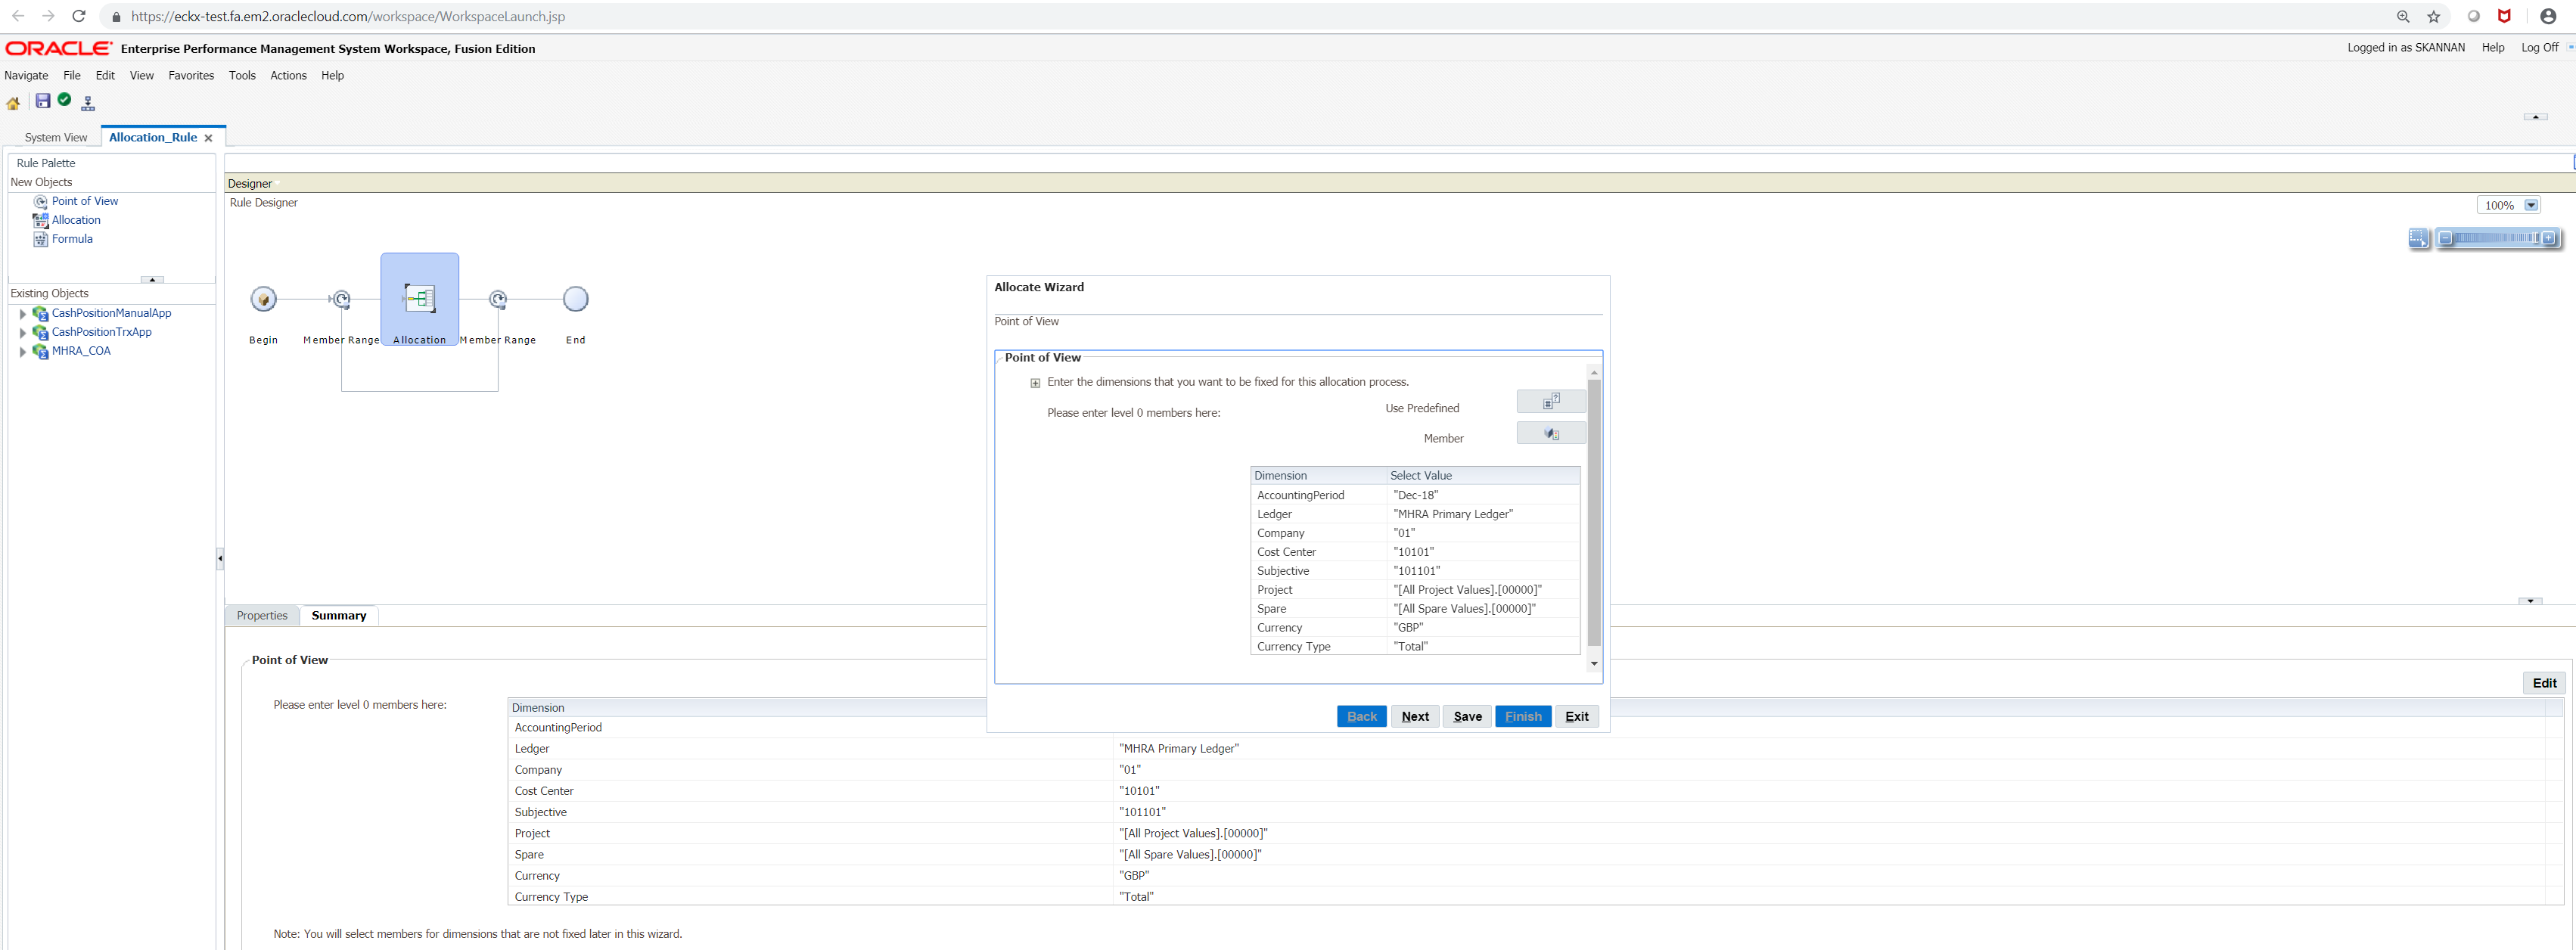Screen dimensions: 2576x950
Task: Open the Tools menu
Action: [x=242, y=76]
